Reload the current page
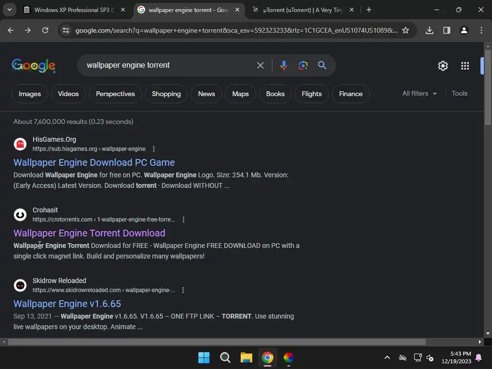This screenshot has width=492, height=369. point(45,30)
